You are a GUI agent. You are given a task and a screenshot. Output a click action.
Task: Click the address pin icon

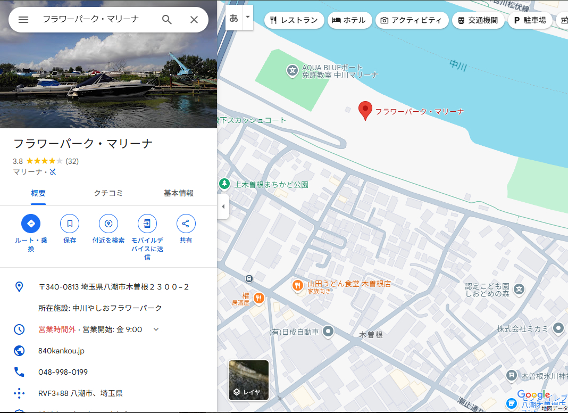(19, 287)
